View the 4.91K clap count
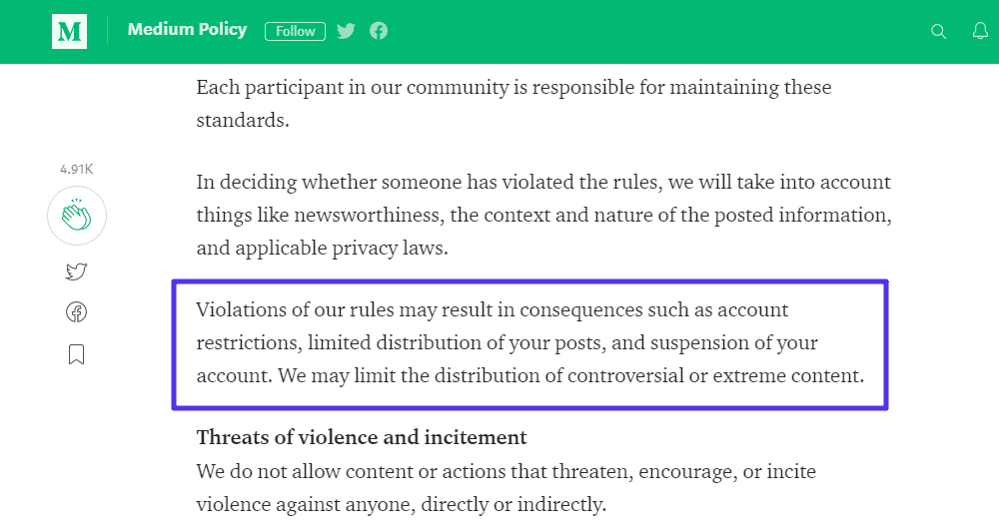 click(x=77, y=170)
